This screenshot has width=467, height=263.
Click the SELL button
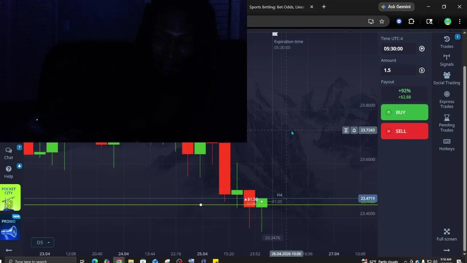(404, 131)
